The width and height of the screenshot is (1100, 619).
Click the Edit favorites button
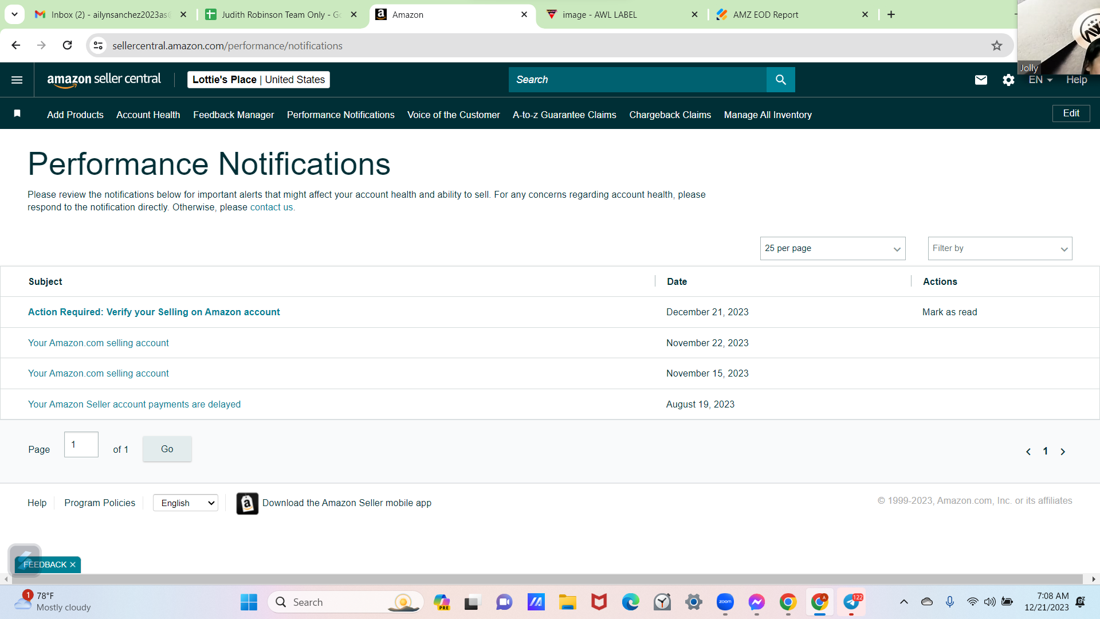(1071, 113)
